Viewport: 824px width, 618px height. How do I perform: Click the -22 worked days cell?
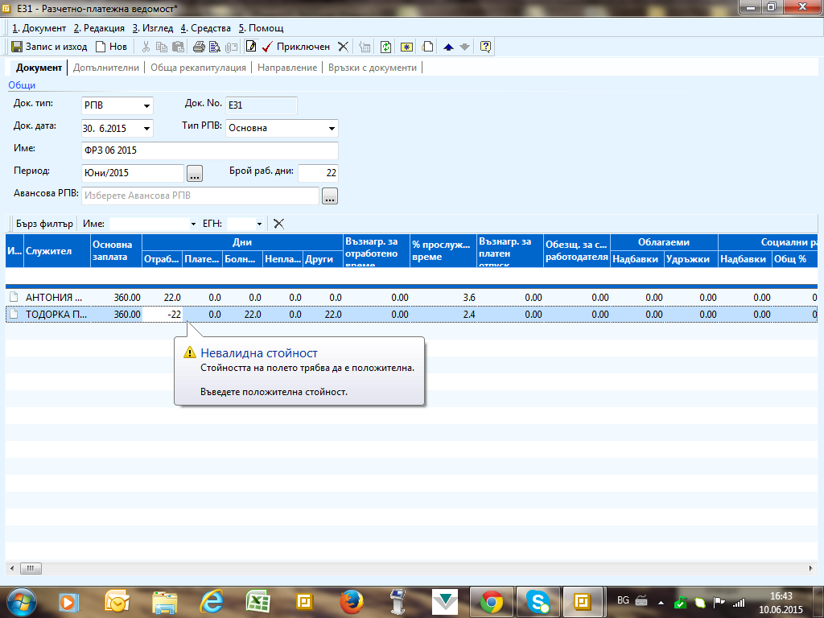[162, 315]
